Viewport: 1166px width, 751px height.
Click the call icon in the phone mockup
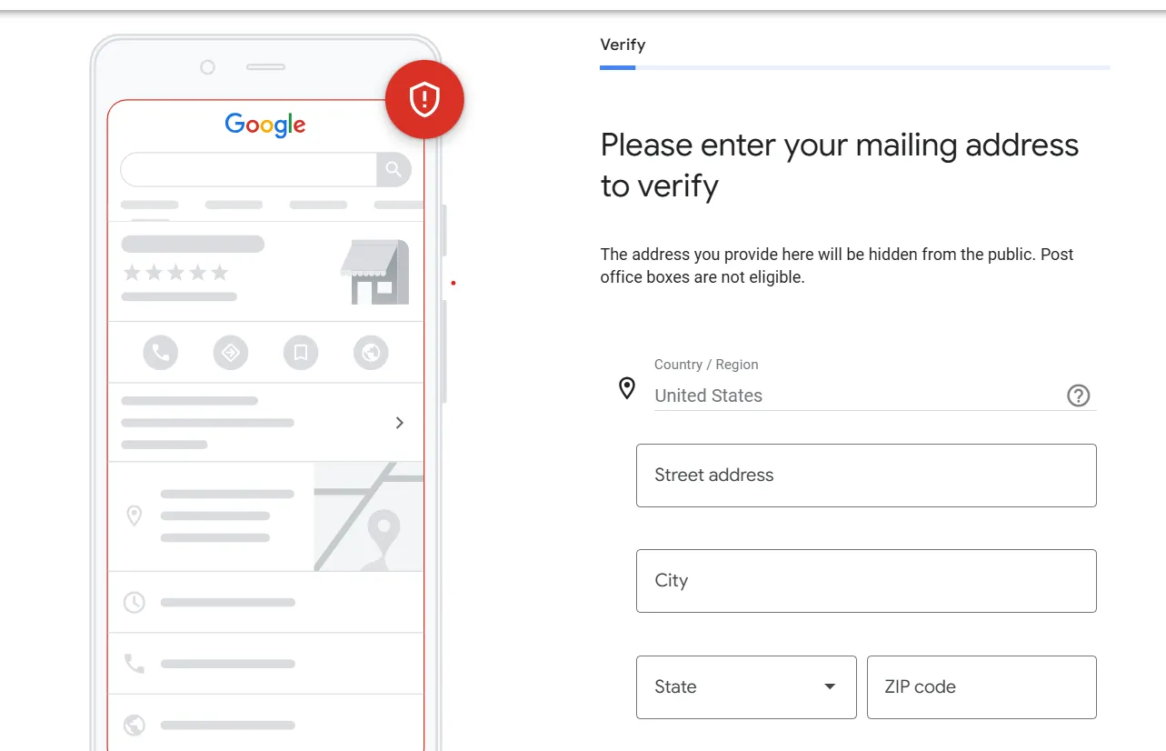click(x=160, y=353)
